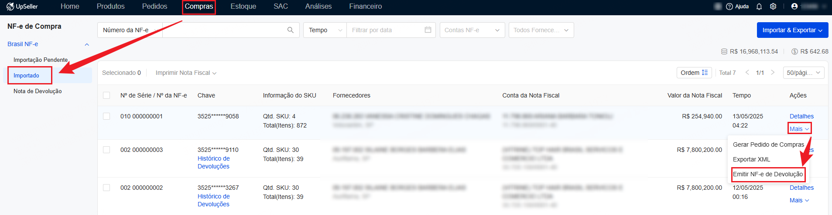Click the search magnifier icon

click(291, 30)
